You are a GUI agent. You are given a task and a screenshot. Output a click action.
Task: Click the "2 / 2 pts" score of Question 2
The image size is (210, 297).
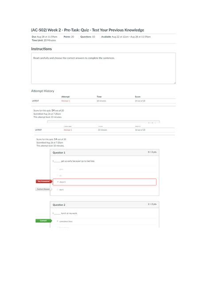point(152,204)
